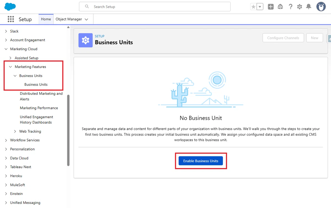Click the Business Units page title
331x208 pixels.
point(114,42)
